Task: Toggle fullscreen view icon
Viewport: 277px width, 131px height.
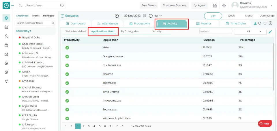Action: point(265,23)
